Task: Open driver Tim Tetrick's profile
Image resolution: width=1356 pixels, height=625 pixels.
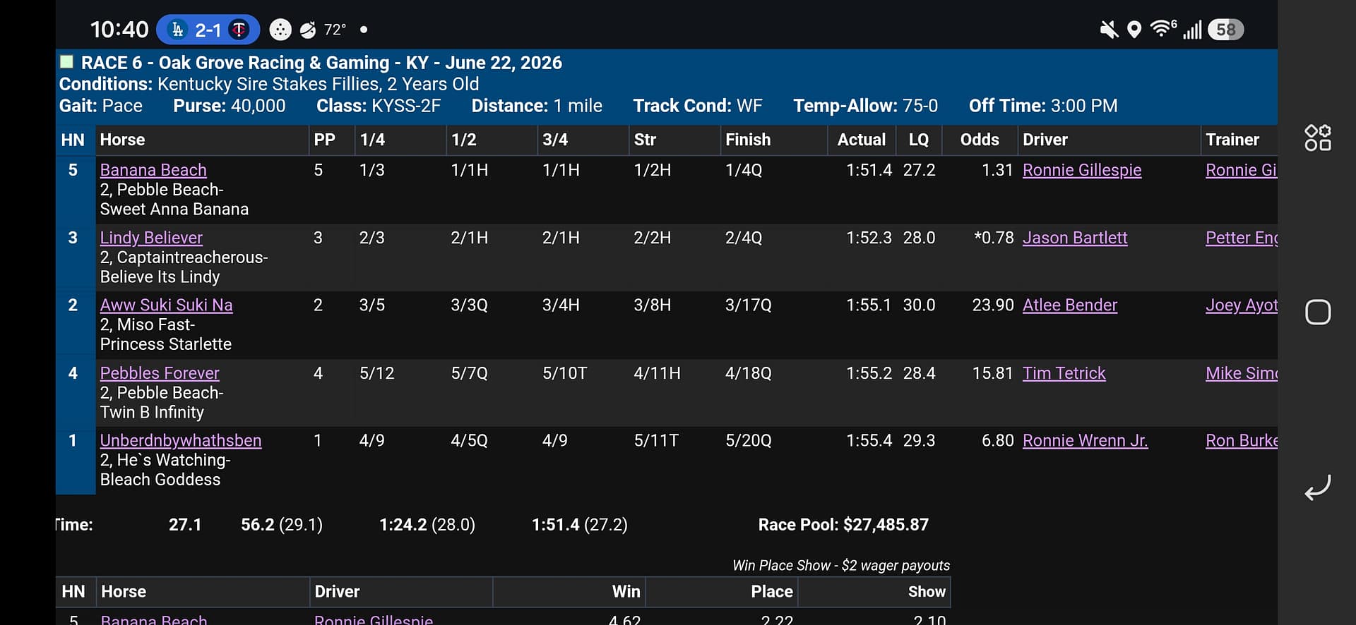Action: coord(1064,373)
